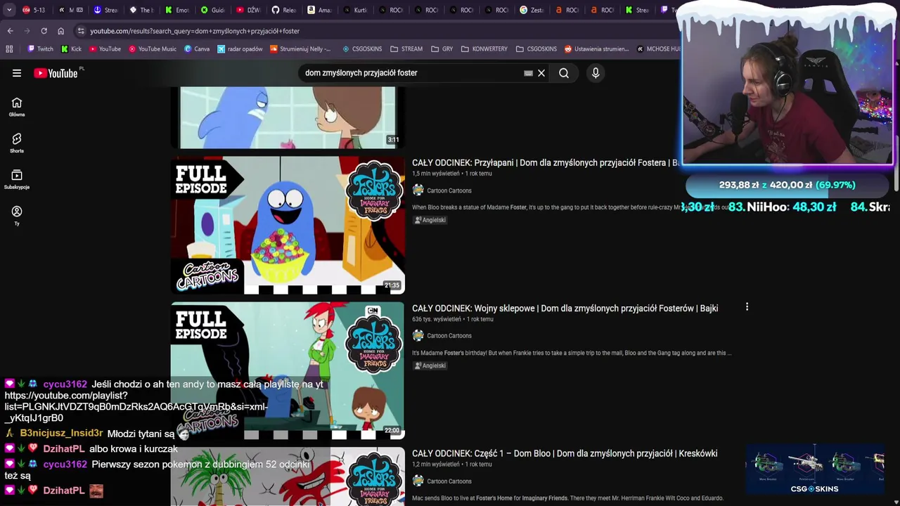900x506 pixels.
Task: Open the 'CAŁY ODCINEK: Przyłapani' title
Action: [545, 162]
